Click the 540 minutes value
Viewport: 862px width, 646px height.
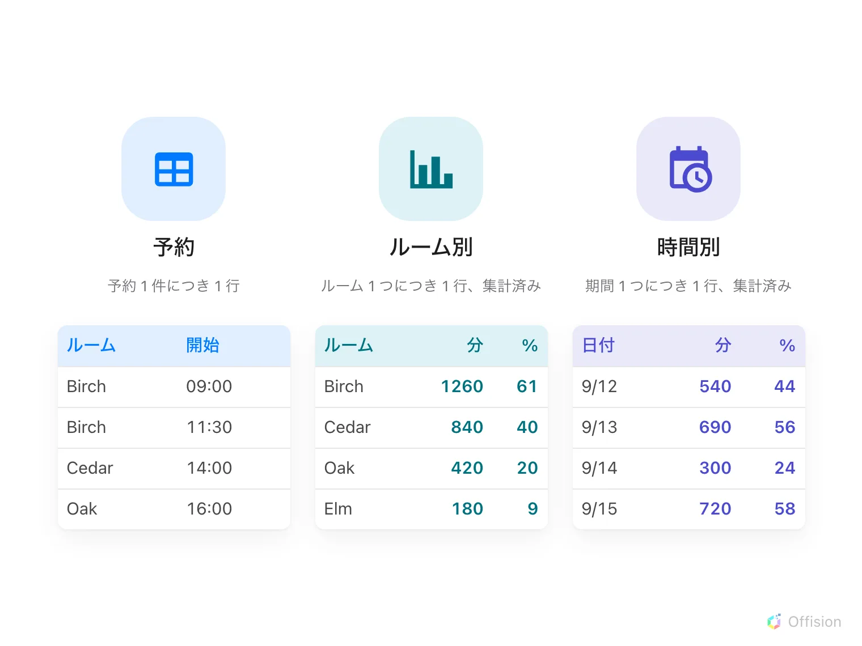click(x=715, y=386)
